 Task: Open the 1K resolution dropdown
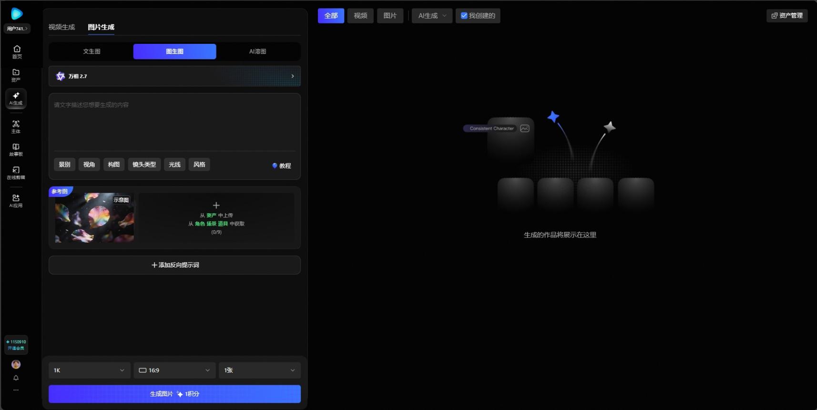(x=89, y=370)
